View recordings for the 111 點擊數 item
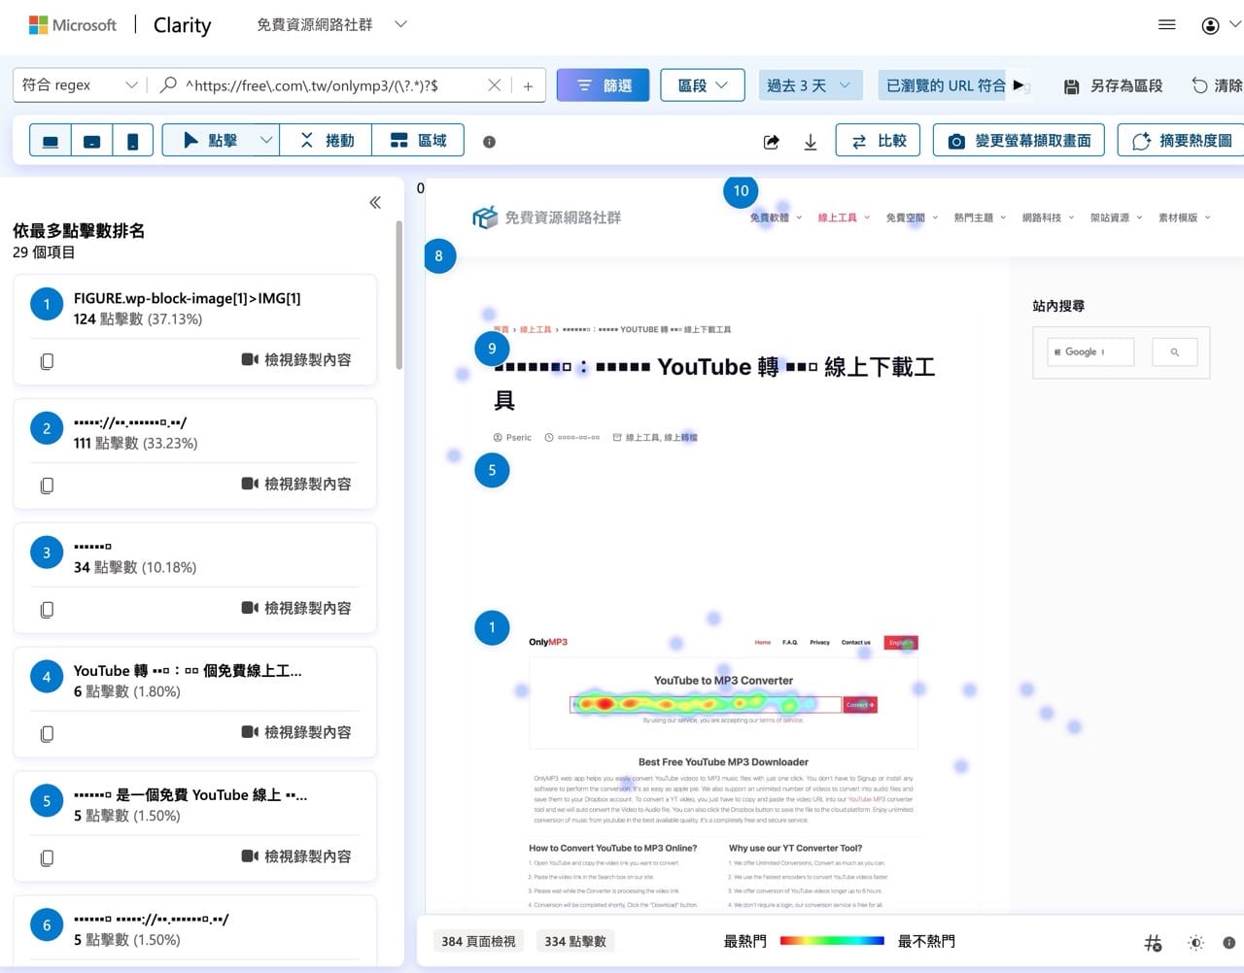The width and height of the screenshot is (1244, 973). tap(296, 484)
